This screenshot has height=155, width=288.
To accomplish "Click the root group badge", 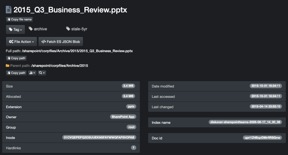I will 131,127.
